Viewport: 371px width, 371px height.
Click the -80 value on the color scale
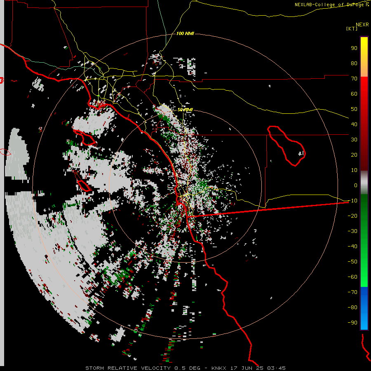[352, 308]
